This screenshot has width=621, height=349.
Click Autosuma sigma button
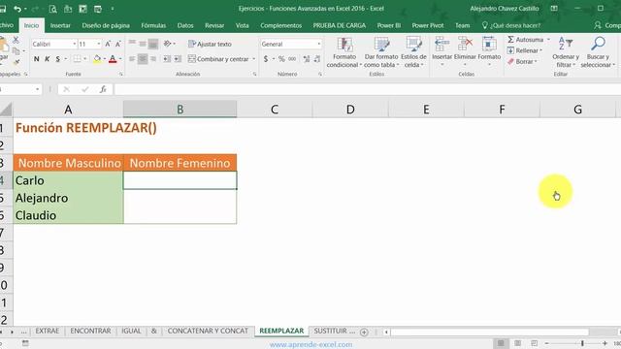point(526,40)
